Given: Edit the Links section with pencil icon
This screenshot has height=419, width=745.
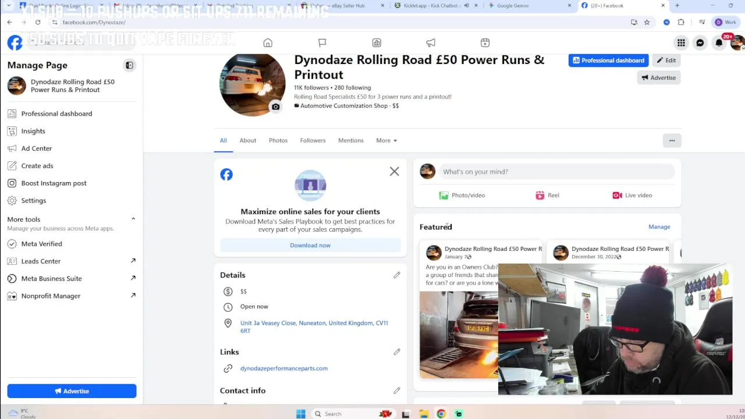Looking at the screenshot, I should (x=397, y=351).
